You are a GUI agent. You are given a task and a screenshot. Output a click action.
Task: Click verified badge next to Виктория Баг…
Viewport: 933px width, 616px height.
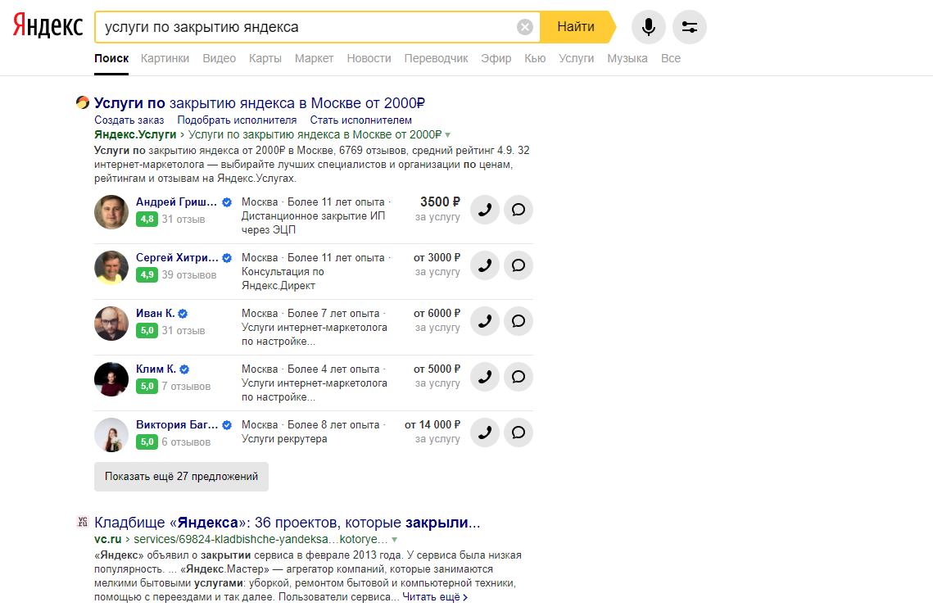[227, 425]
